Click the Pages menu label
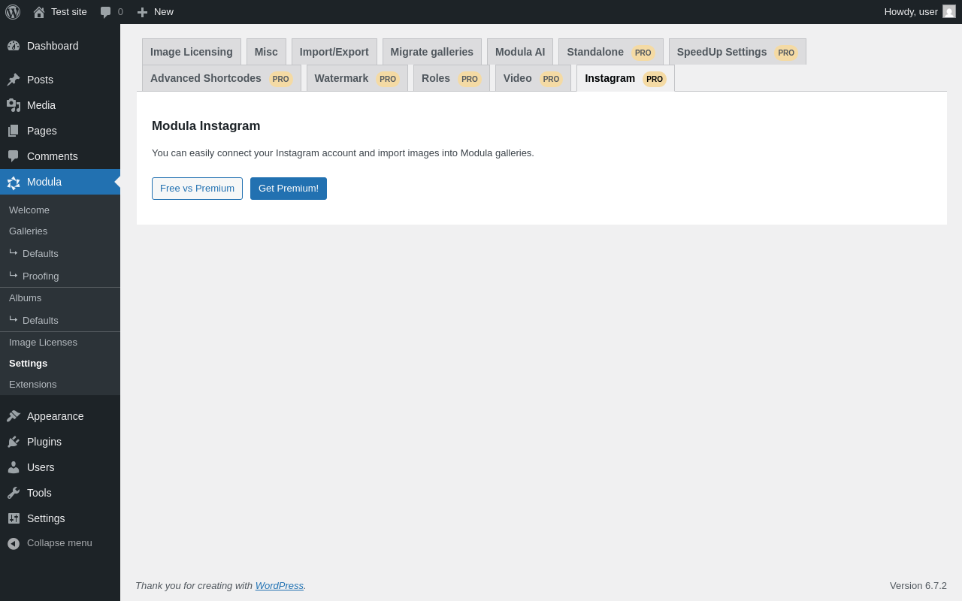This screenshot has width=962, height=601. tap(42, 131)
